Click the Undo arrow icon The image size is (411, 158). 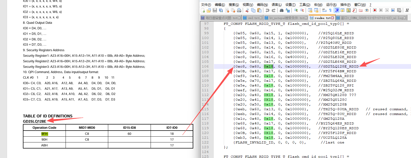coord(267,10)
